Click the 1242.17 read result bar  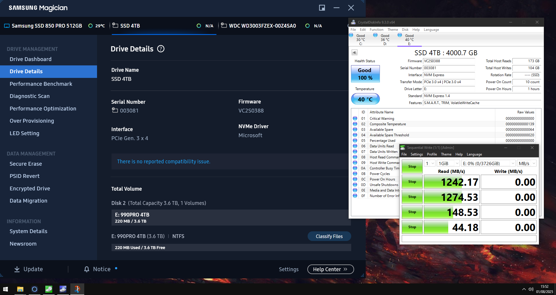(451, 182)
